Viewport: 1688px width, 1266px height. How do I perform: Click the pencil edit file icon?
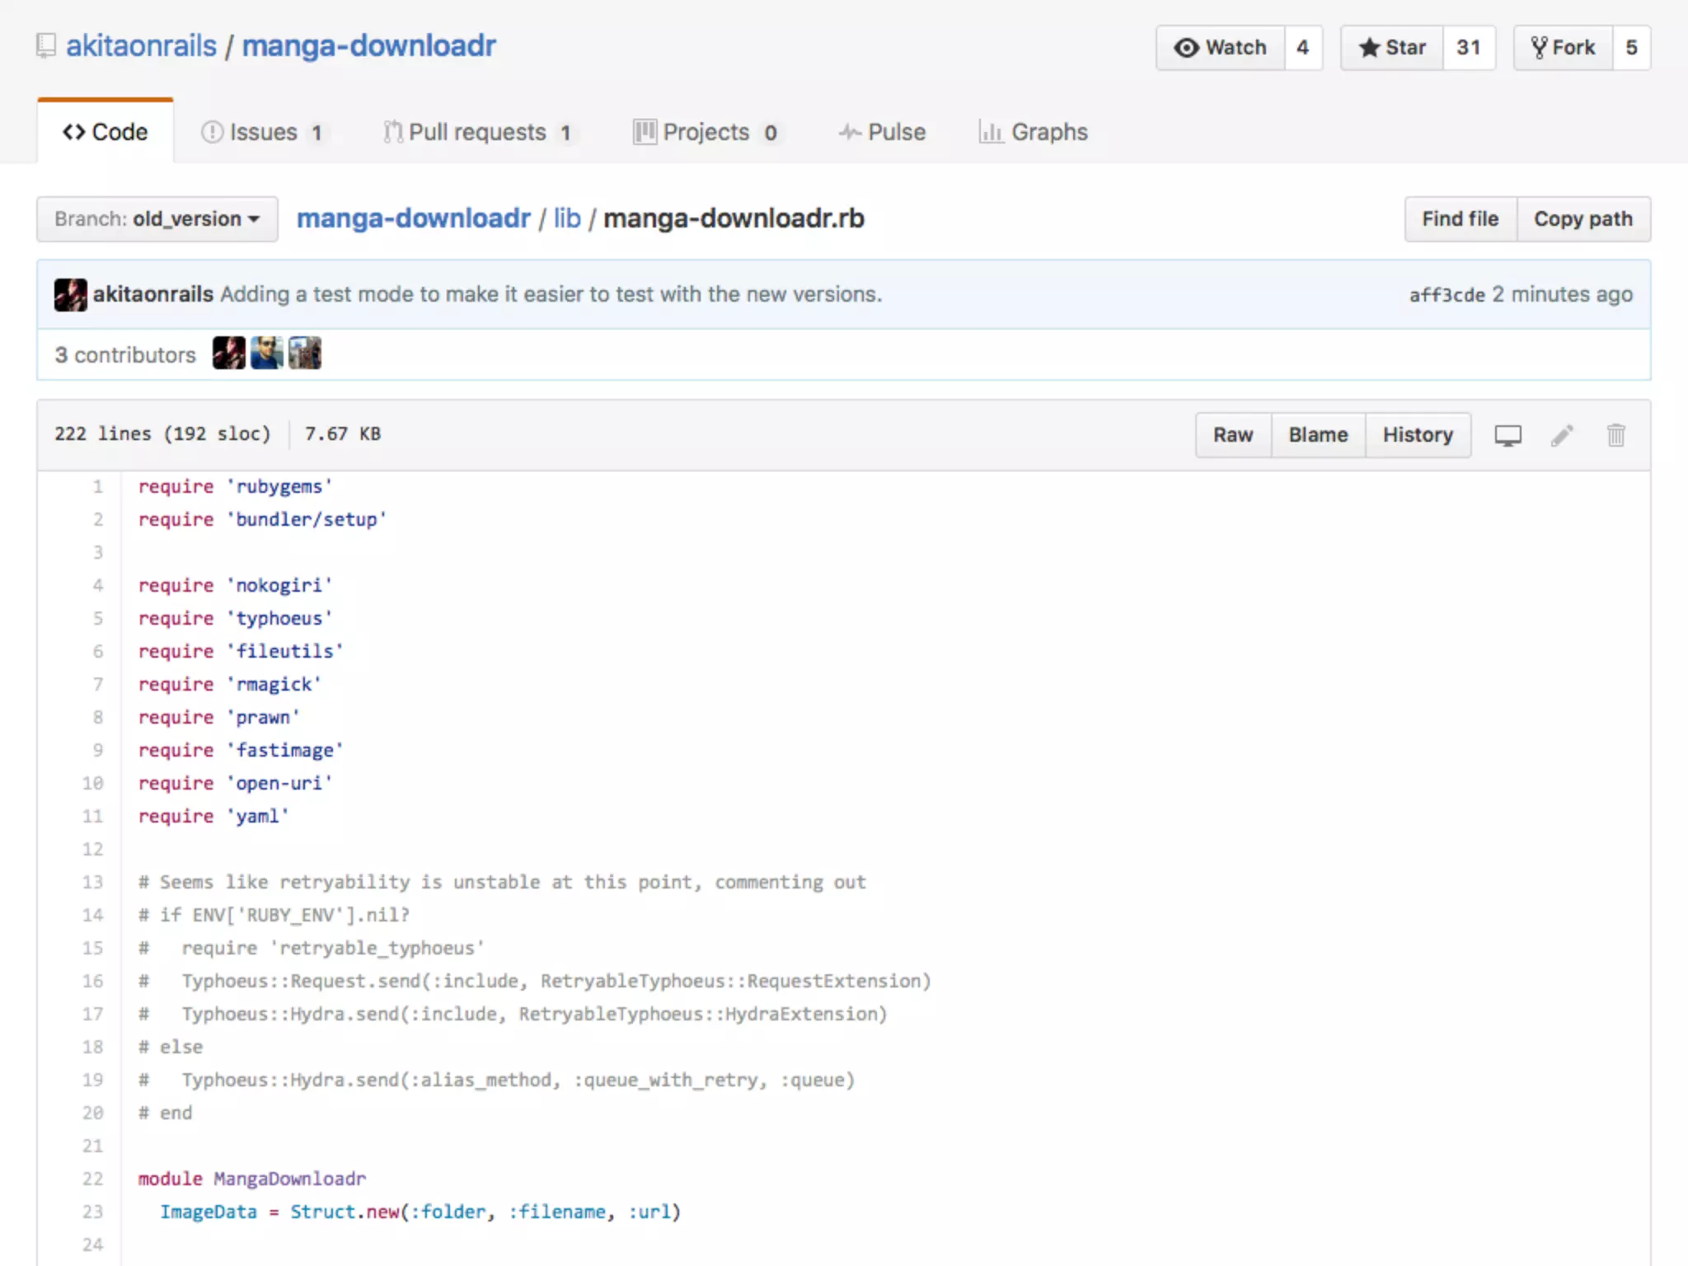click(1562, 435)
